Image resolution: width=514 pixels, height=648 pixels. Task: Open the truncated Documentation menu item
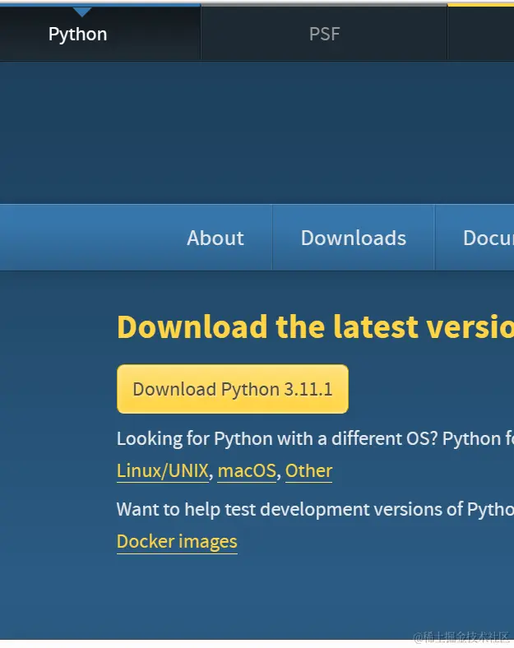pyautogui.click(x=488, y=238)
